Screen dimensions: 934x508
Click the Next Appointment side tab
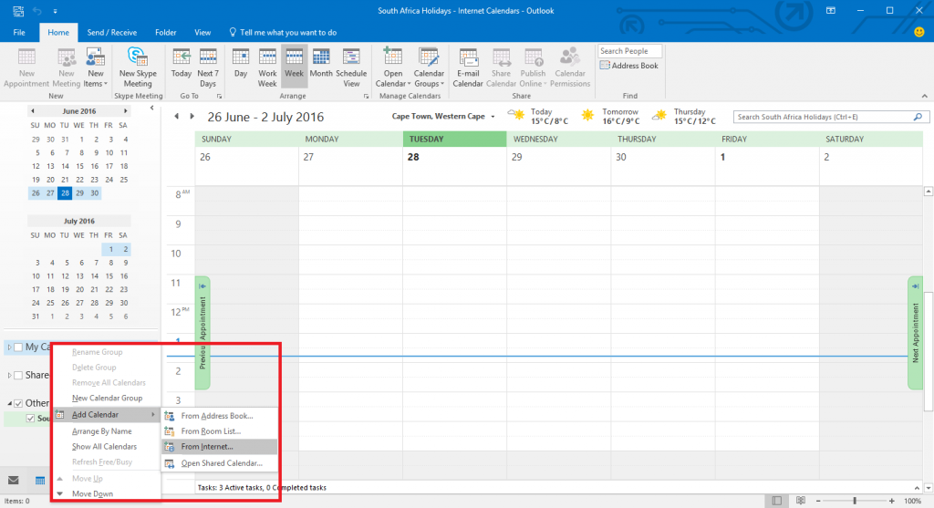pyautogui.click(x=915, y=333)
